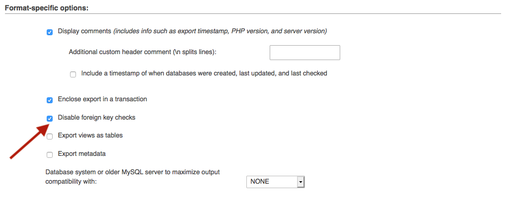Uncheck Enclose export in a transaction box
Viewport: 519px width, 208px height.
click(x=50, y=100)
